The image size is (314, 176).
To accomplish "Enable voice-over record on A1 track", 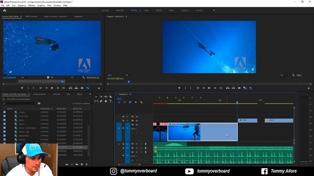I will coord(146,144).
